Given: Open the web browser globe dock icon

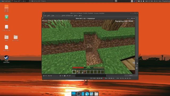Looking at the screenshot, I should pyautogui.click(x=87, y=94).
